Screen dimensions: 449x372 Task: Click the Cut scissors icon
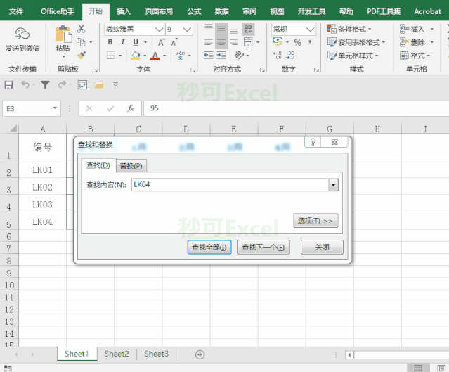(x=82, y=29)
